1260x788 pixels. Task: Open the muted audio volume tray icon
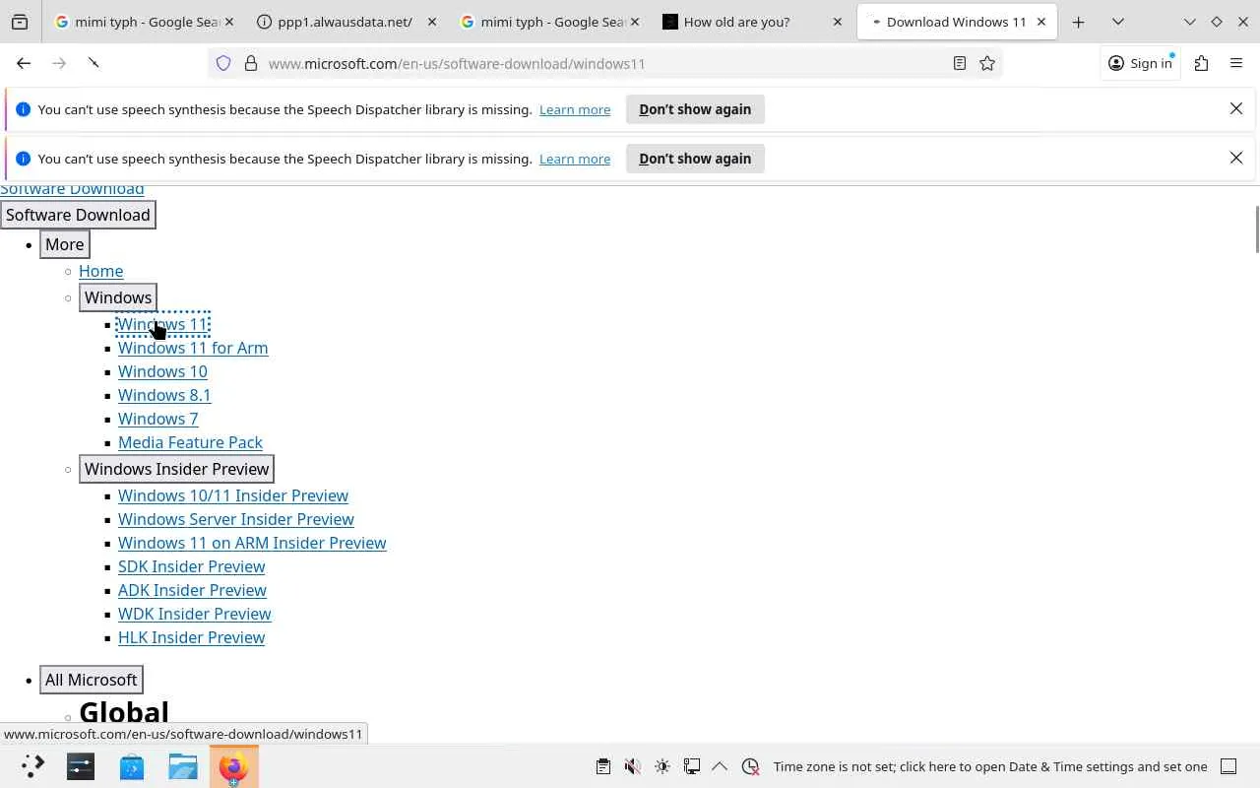click(633, 766)
